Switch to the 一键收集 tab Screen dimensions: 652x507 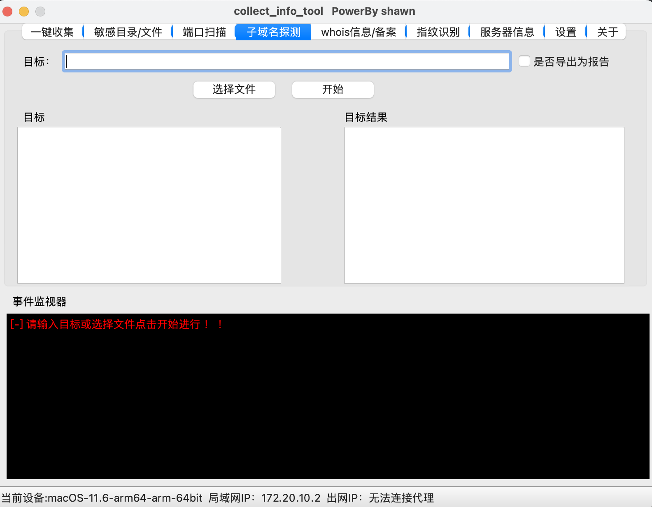52,32
